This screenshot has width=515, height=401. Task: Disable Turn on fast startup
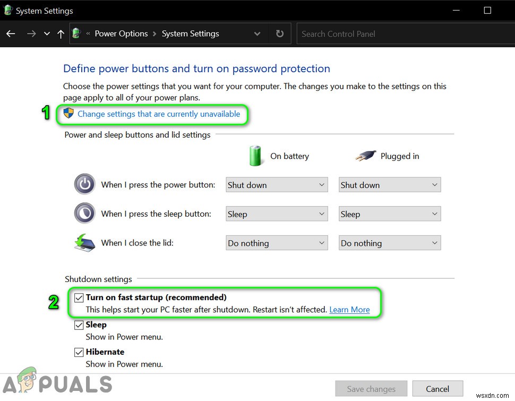79,297
